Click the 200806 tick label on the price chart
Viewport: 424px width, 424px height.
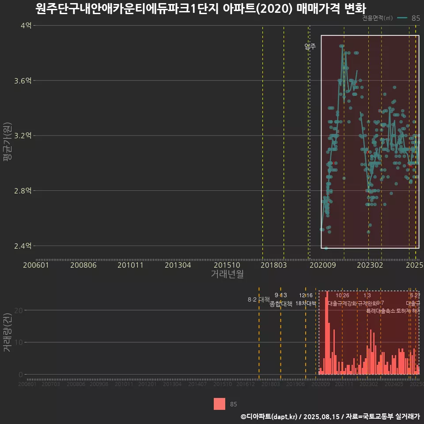[x=83, y=265]
